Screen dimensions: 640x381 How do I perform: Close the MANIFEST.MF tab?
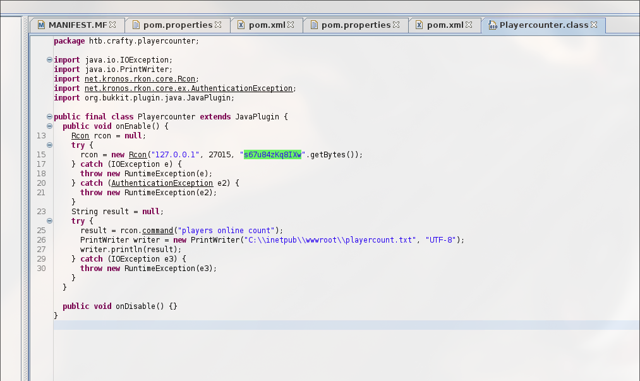(x=112, y=25)
